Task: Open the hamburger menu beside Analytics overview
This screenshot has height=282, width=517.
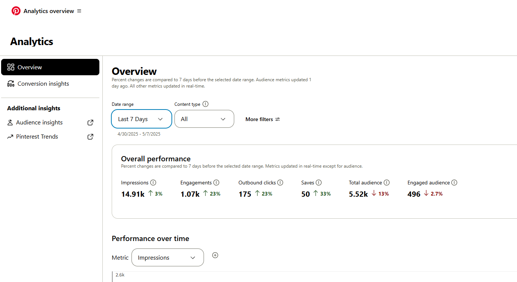Action: tap(79, 11)
